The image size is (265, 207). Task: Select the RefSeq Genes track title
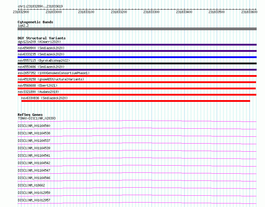click(30, 115)
